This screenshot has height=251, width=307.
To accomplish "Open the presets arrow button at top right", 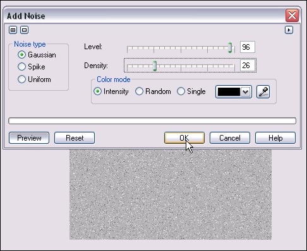I will pyautogui.click(x=289, y=30).
